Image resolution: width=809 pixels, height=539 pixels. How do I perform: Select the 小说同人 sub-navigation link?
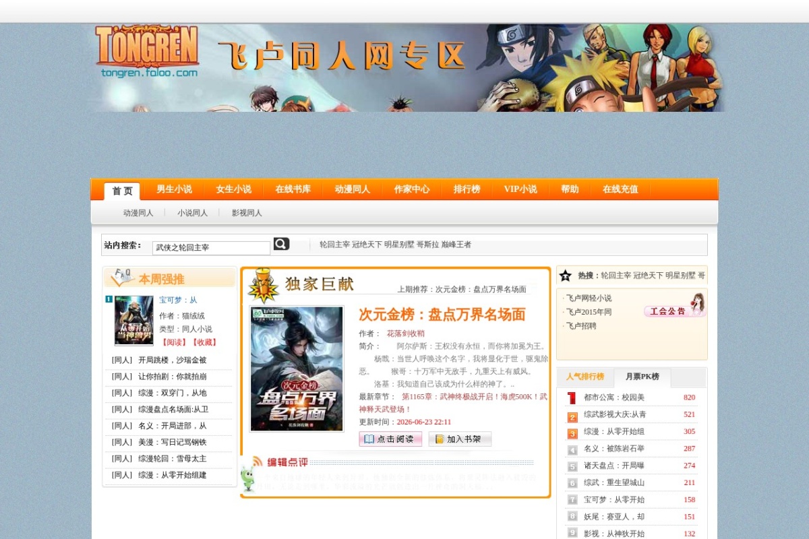193,213
